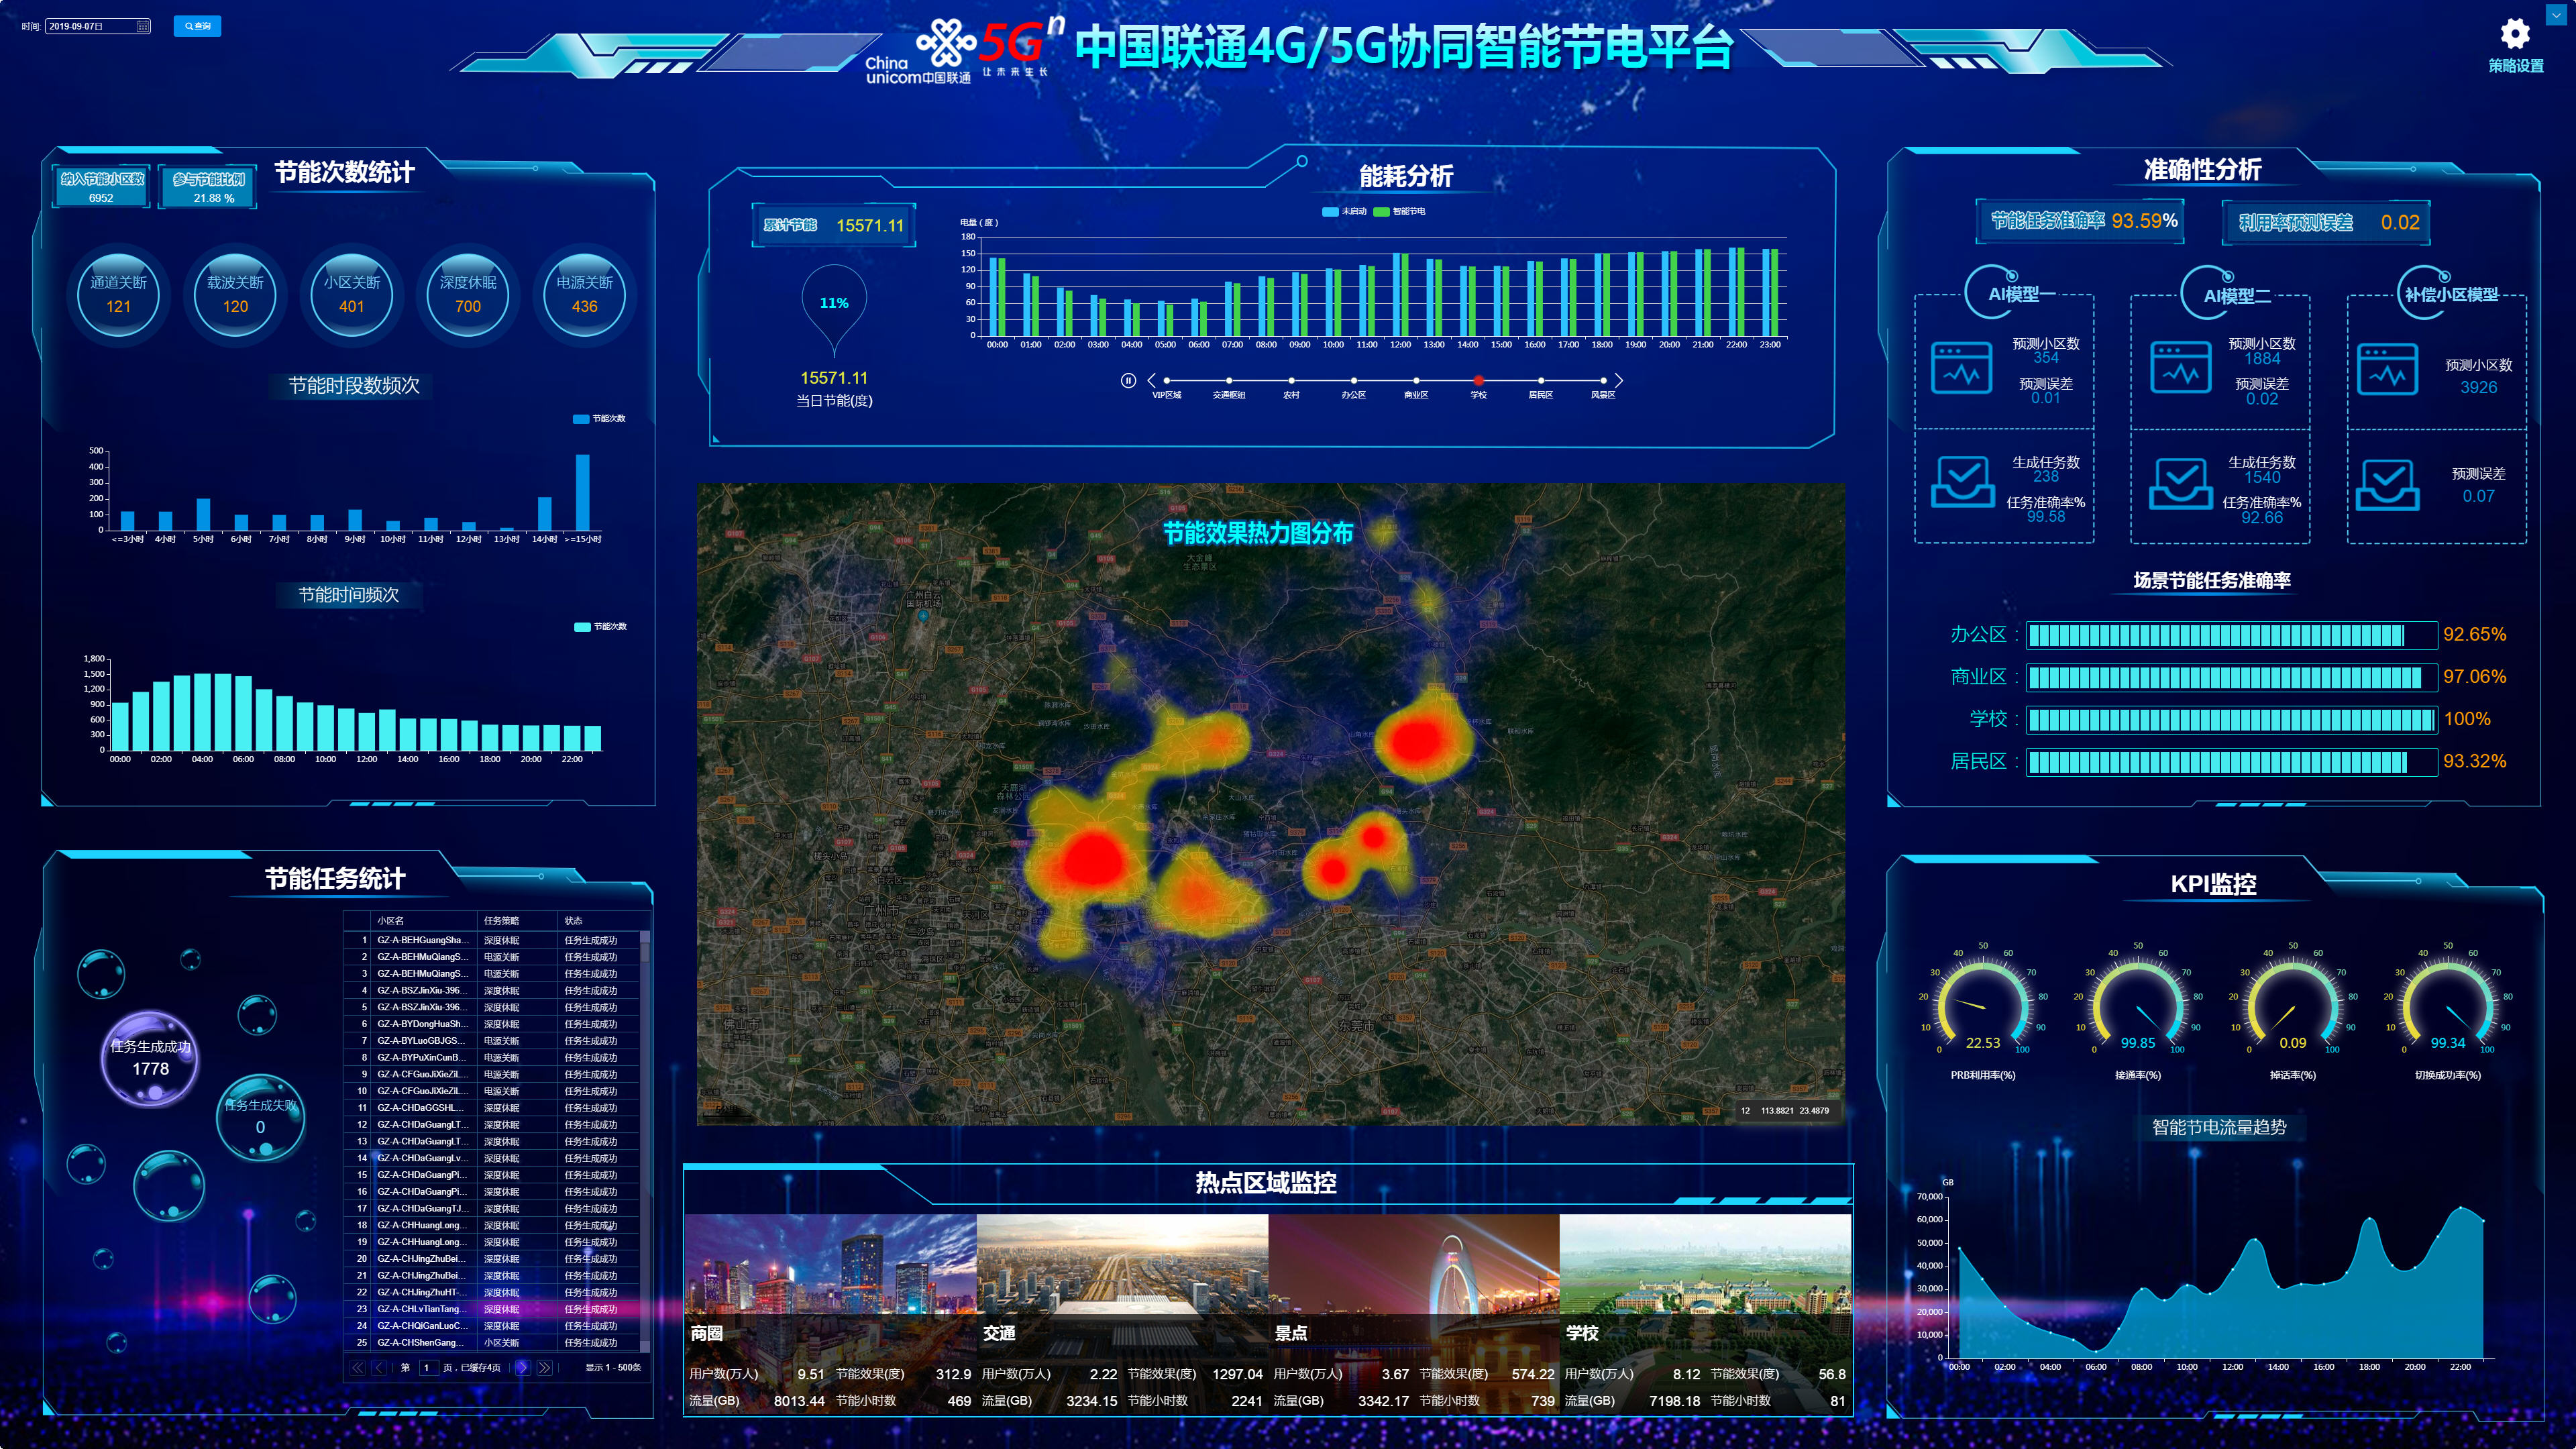The width and height of the screenshot is (2576, 1449).
Task: Select the red 学校 timeline point
Action: click(1478, 380)
